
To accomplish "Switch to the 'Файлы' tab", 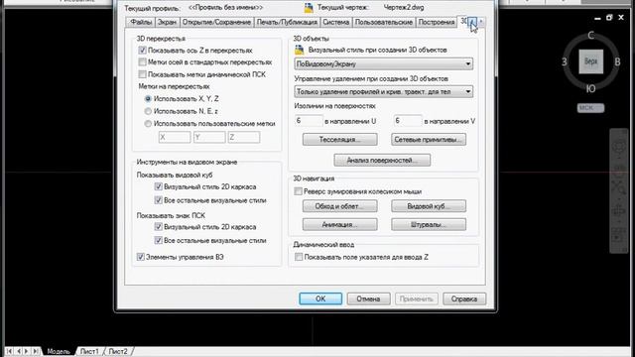I will coord(141,22).
